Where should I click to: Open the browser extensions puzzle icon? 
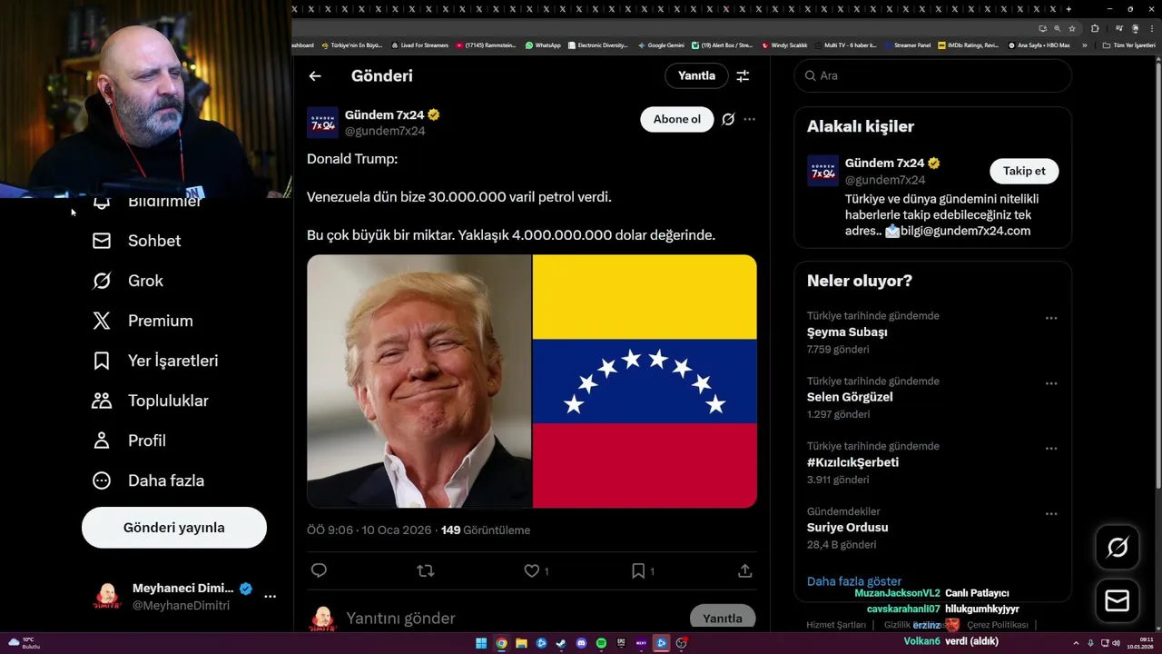coord(1095,28)
